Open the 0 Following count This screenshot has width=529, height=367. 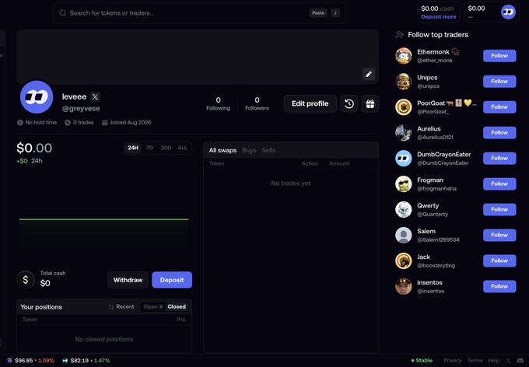point(219,103)
